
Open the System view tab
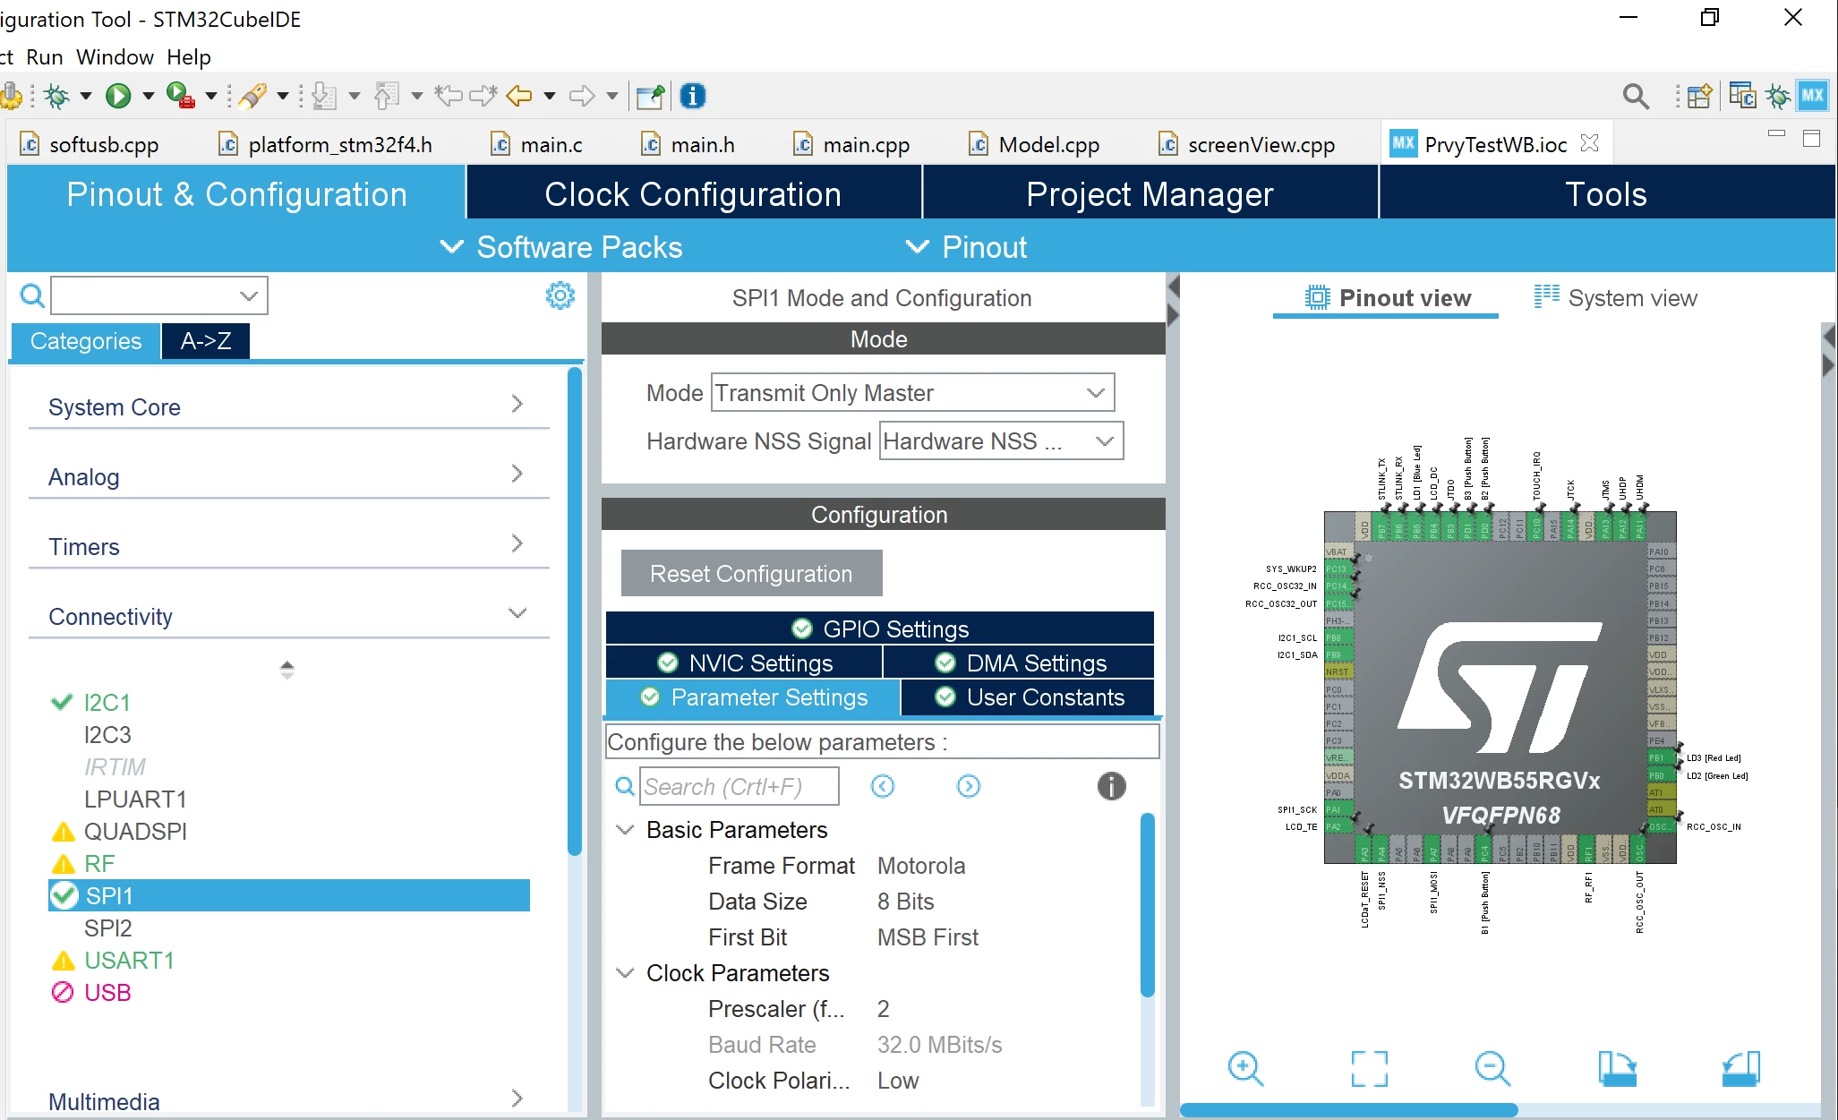(x=1616, y=297)
